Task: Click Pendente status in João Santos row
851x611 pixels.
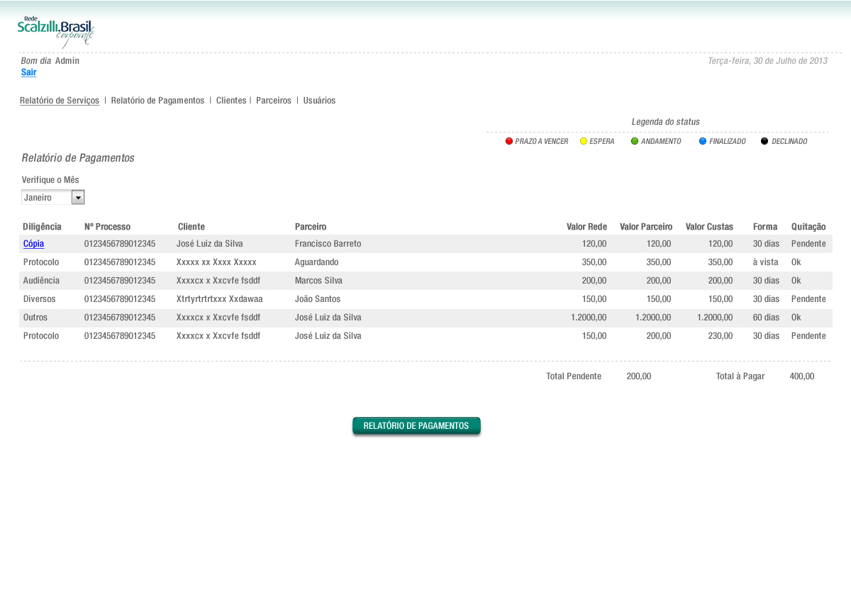Action: click(808, 299)
